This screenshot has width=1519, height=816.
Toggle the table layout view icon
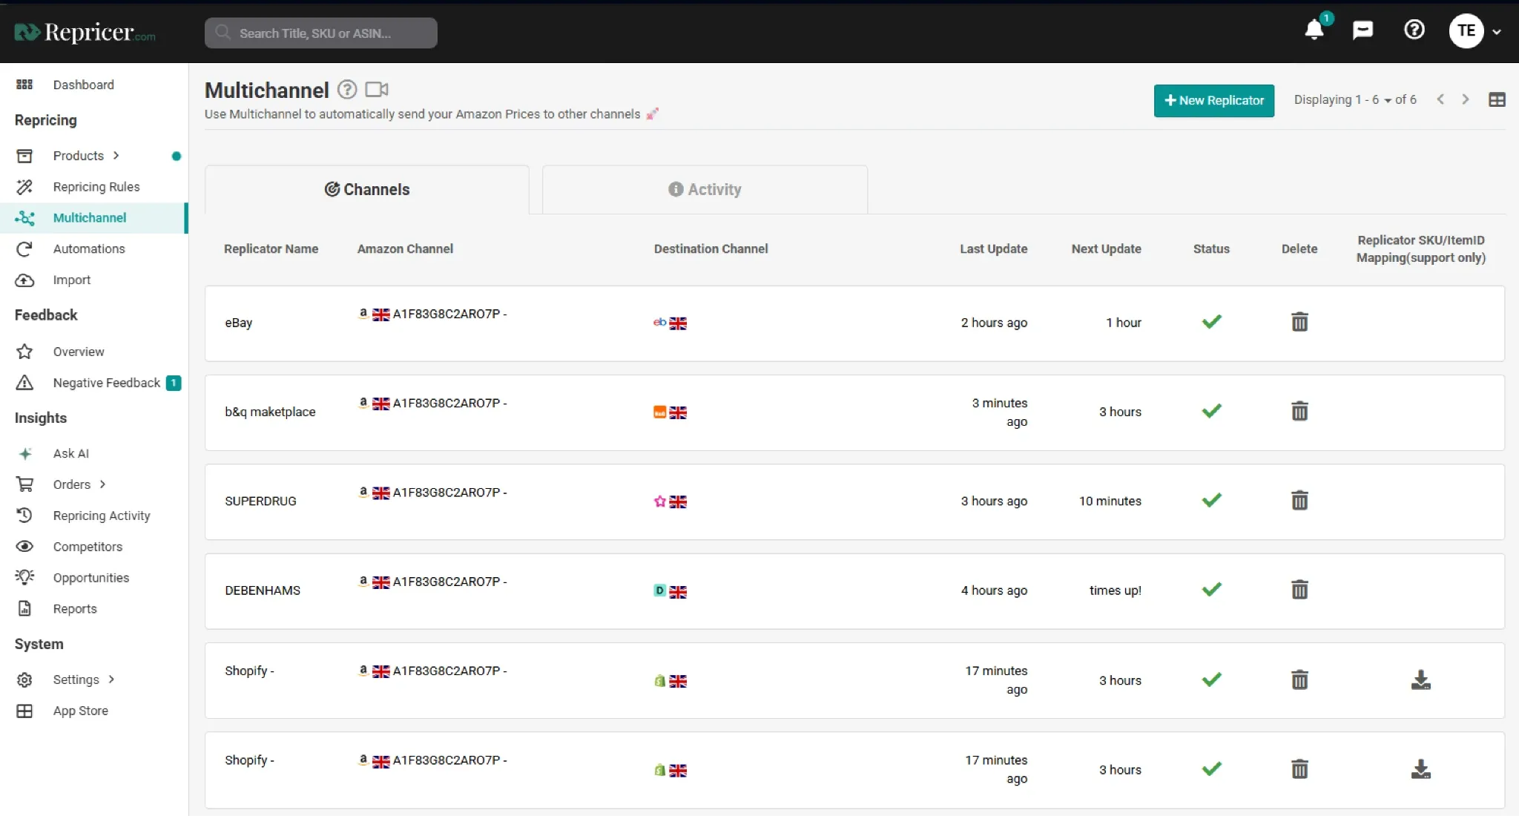(1497, 100)
